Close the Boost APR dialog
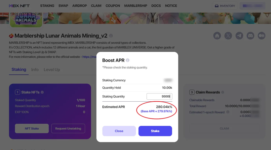 click(119, 131)
